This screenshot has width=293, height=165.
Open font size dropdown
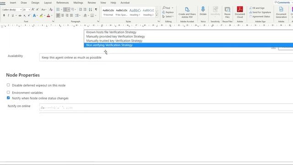click(29, 10)
